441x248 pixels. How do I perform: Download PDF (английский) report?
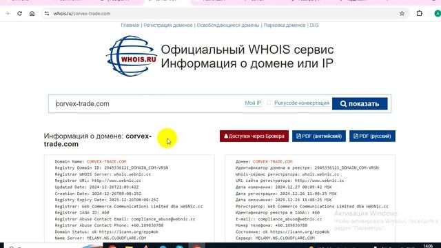[x=319, y=136]
